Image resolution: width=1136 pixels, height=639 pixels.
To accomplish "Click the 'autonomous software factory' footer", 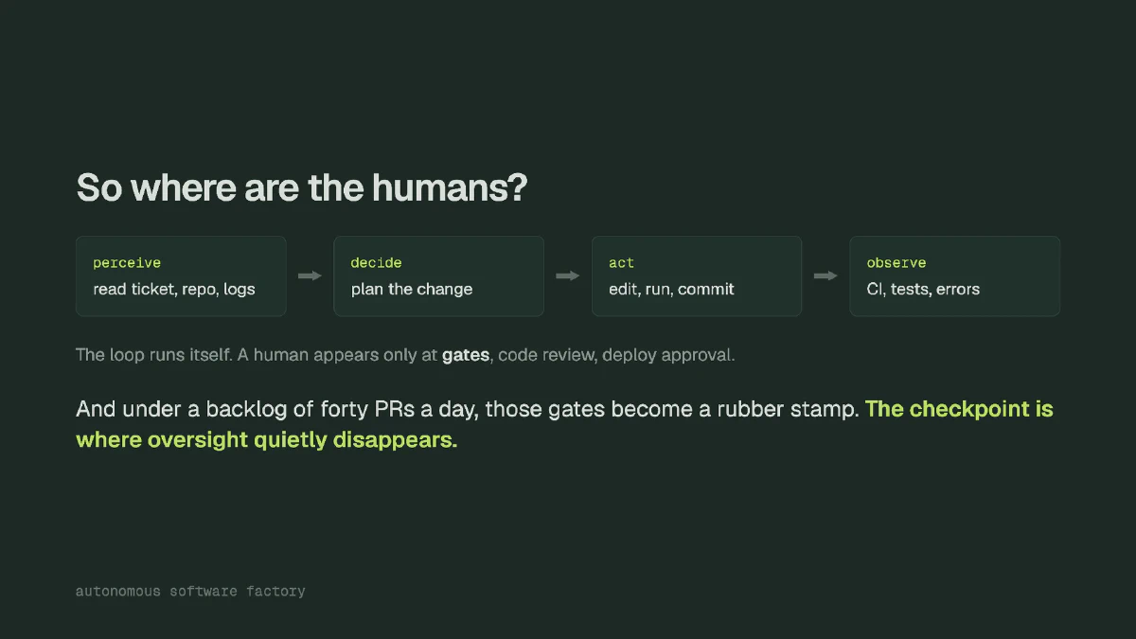I will 190,591.
